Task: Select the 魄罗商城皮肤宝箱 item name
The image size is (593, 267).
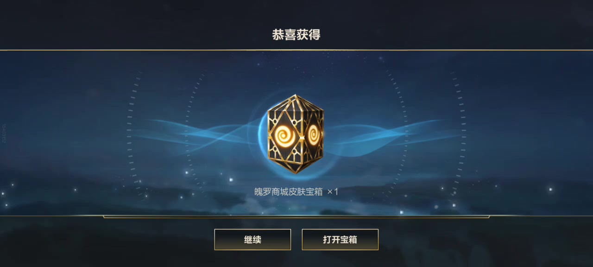Action: (288, 191)
